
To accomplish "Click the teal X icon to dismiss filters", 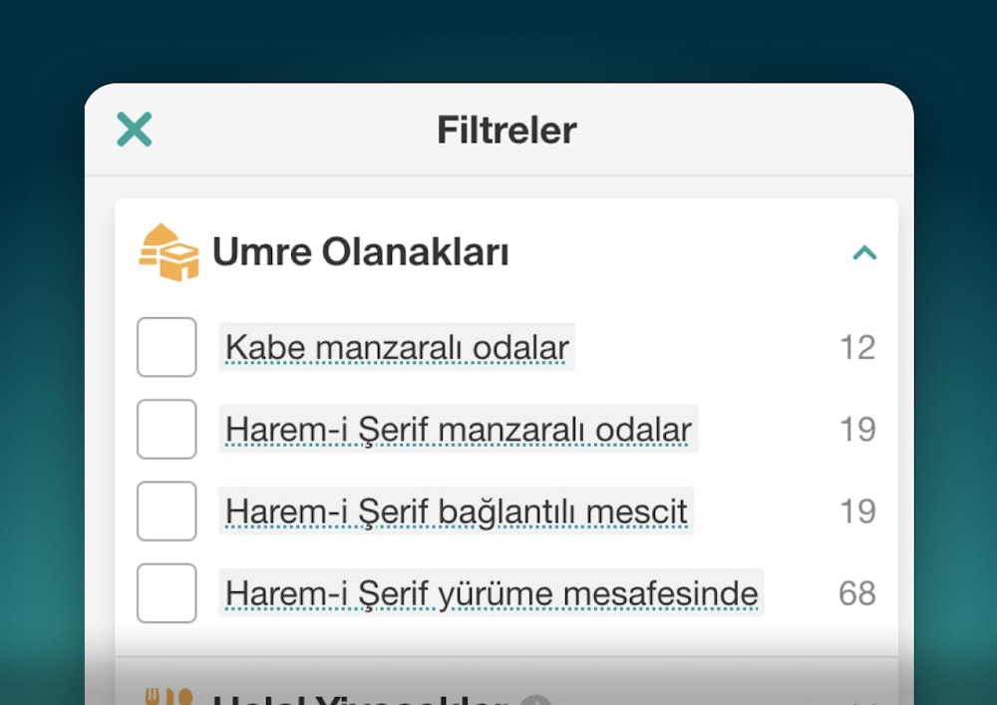I will coord(135,130).
